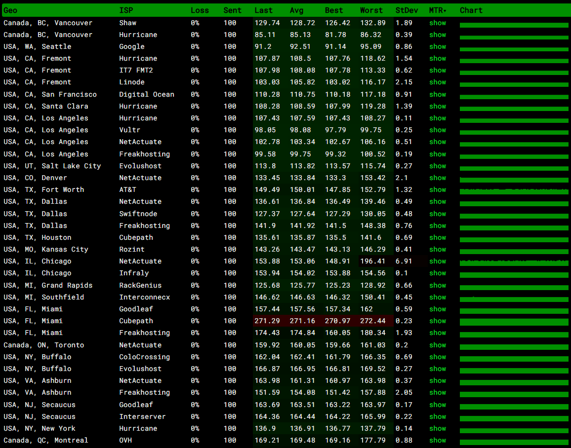Select the 'Linode' ISP cell
571x448 pixels.
(132, 82)
